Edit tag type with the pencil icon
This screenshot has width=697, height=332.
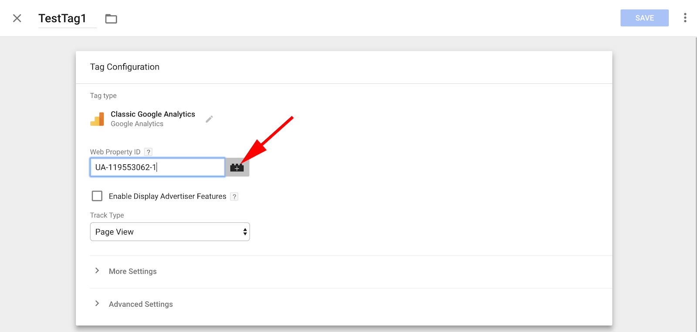tap(209, 119)
